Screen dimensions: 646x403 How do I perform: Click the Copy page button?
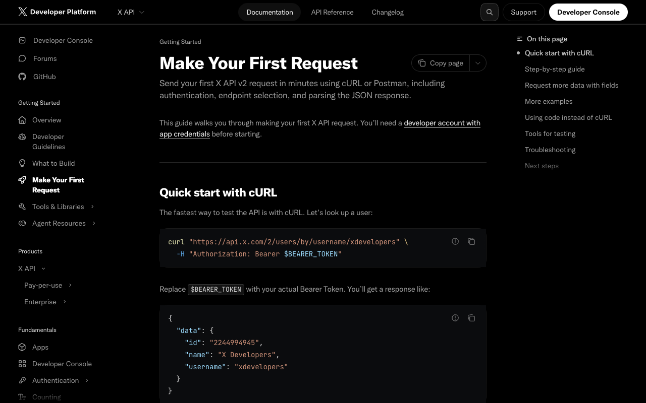tap(441, 63)
